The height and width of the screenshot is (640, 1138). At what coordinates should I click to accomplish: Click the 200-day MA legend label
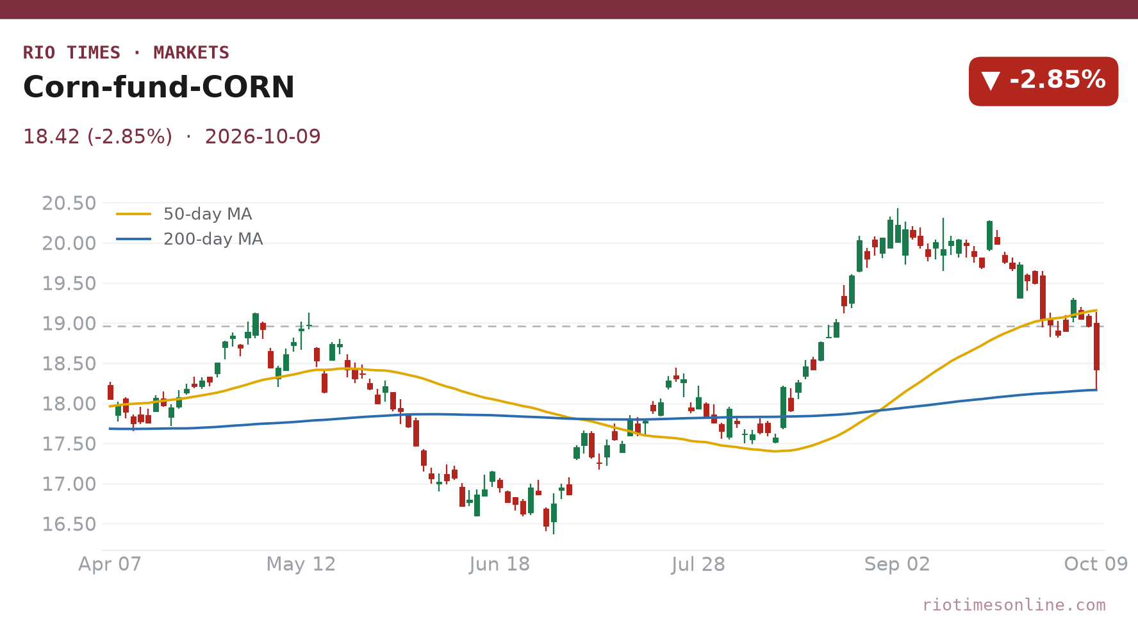(x=213, y=239)
